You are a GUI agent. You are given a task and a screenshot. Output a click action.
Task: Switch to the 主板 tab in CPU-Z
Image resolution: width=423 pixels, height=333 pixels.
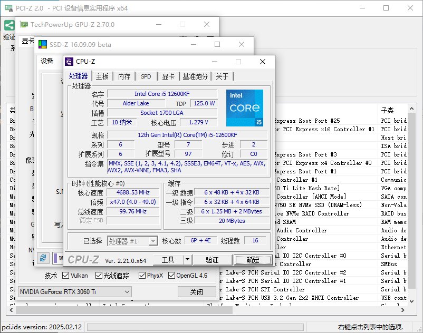pos(102,76)
